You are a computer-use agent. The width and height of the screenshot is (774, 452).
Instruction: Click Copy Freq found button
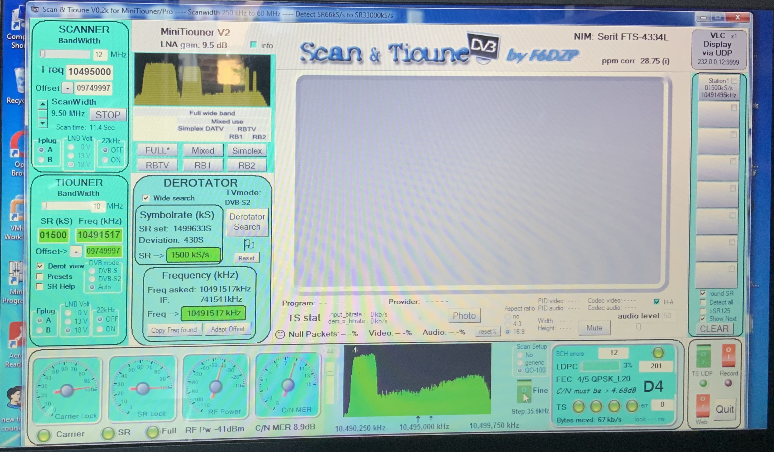(174, 330)
